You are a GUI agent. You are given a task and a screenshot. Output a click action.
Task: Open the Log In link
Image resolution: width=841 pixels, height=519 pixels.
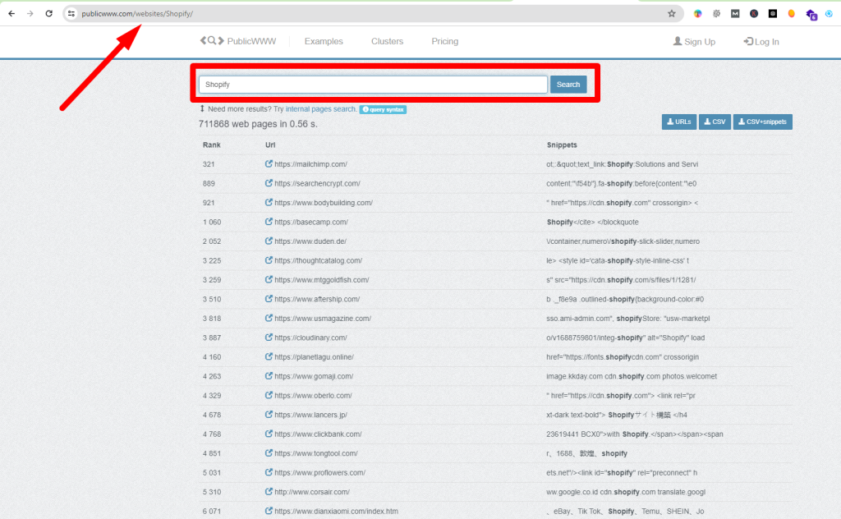(x=761, y=41)
